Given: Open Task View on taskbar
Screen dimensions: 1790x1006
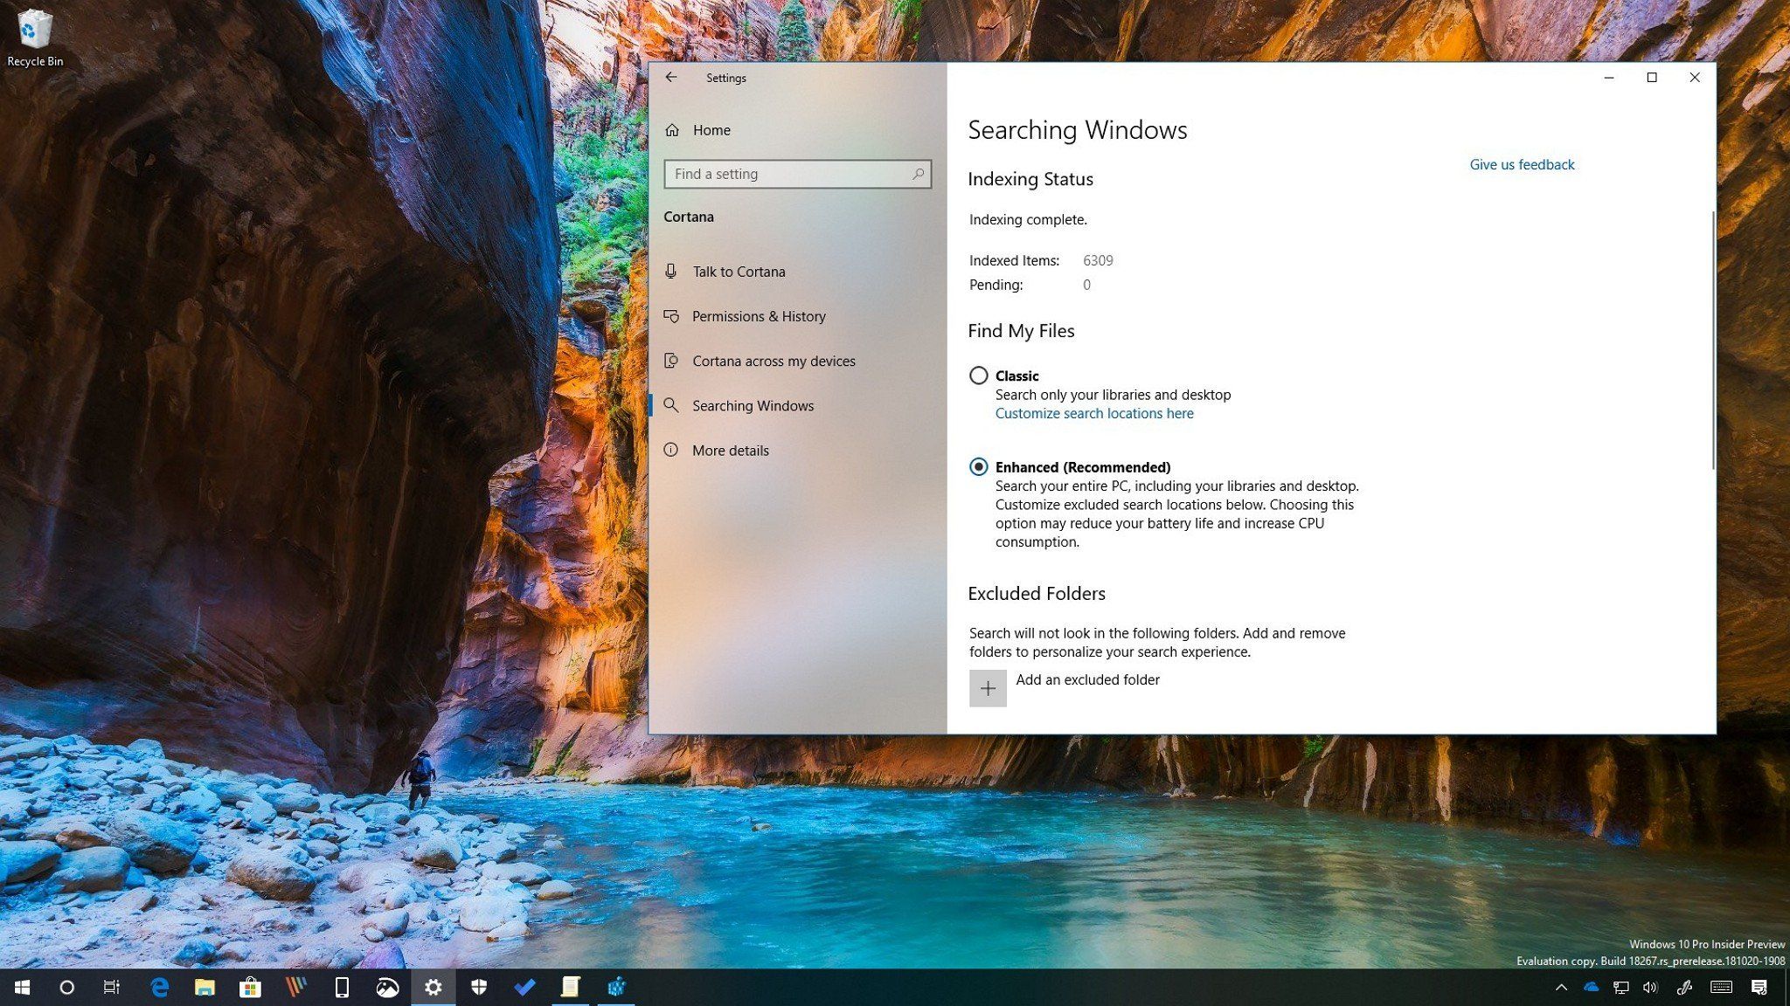Looking at the screenshot, I should point(111,988).
